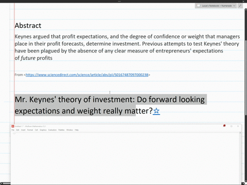Open the Edit menu in Mathematica
The image size is (247, 185).
[x=17, y=130]
